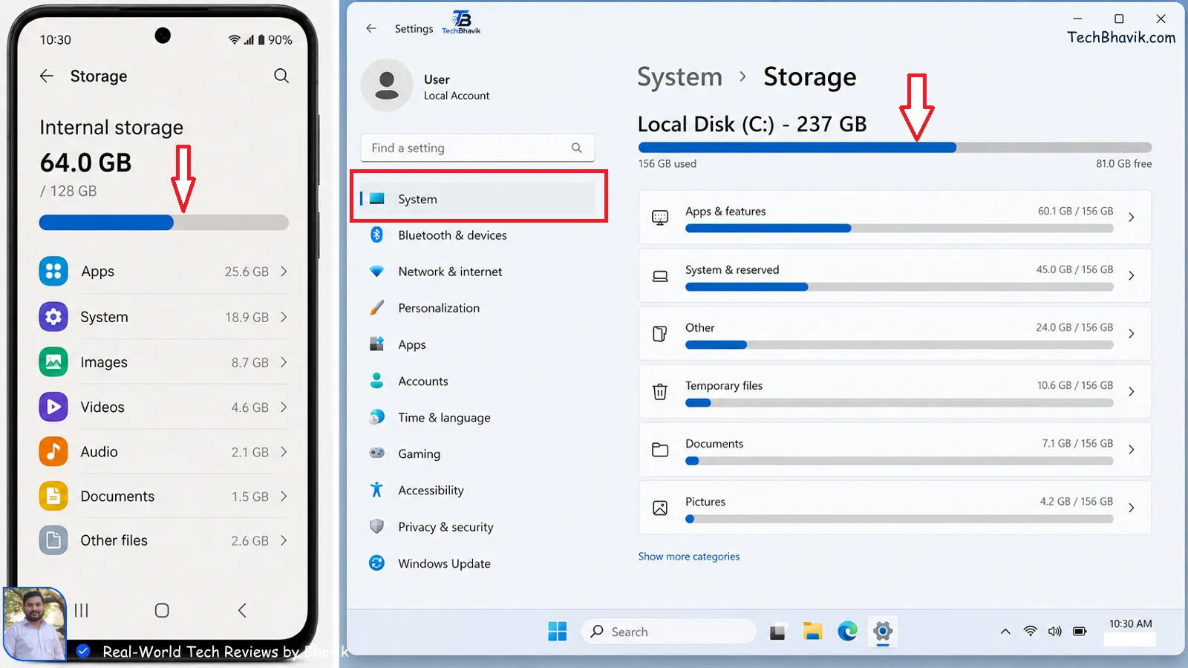Tap the gray Other files icon on phone
The height and width of the screenshot is (668, 1188).
53,540
